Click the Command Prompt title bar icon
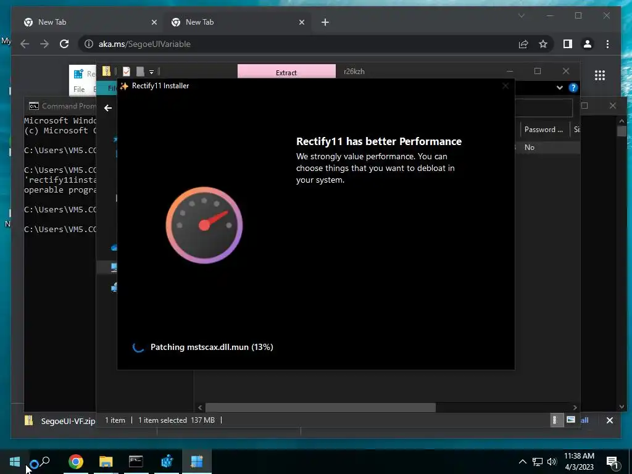The image size is (632, 474). tap(34, 106)
